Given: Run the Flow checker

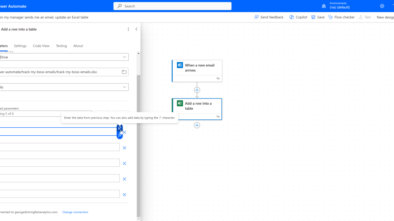Looking at the screenshot, I should pos(341,17).
